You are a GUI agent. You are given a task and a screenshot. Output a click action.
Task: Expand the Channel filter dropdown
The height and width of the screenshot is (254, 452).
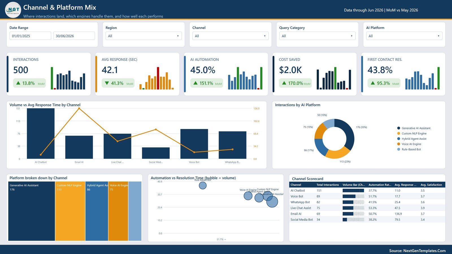point(231,36)
